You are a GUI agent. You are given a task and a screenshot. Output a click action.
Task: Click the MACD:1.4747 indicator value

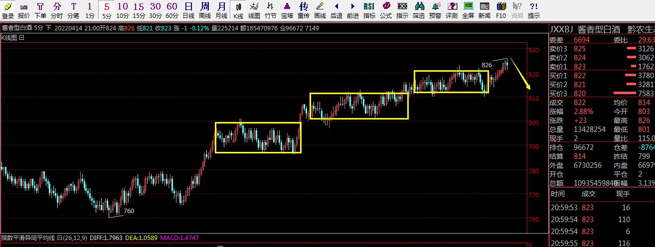tap(178, 238)
